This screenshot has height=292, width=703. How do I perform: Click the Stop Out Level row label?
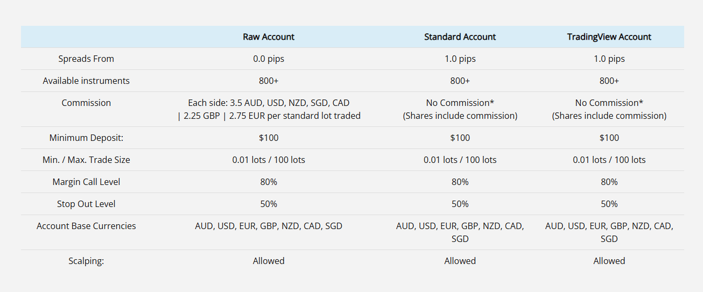pyautogui.click(x=86, y=204)
